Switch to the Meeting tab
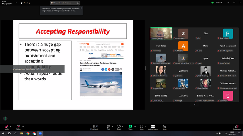The height and width of the screenshot is (136, 243). 25,3
